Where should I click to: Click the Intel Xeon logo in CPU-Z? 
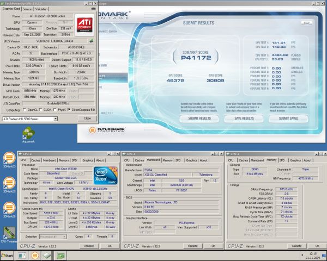[x=105, y=176]
